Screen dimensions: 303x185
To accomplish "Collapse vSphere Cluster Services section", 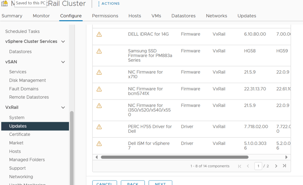I will [x=63, y=42].
